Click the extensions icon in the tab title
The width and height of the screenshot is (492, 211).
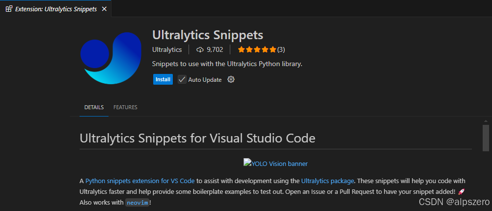[x=9, y=9]
